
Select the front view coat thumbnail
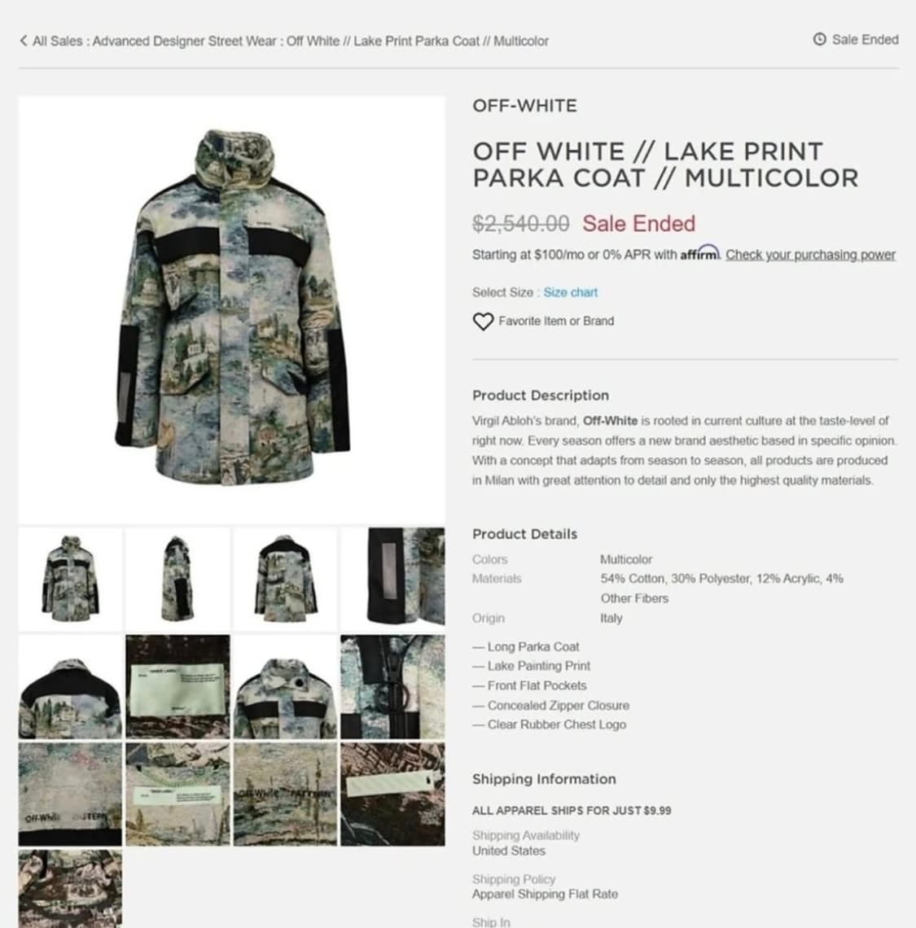pyautogui.click(x=70, y=580)
